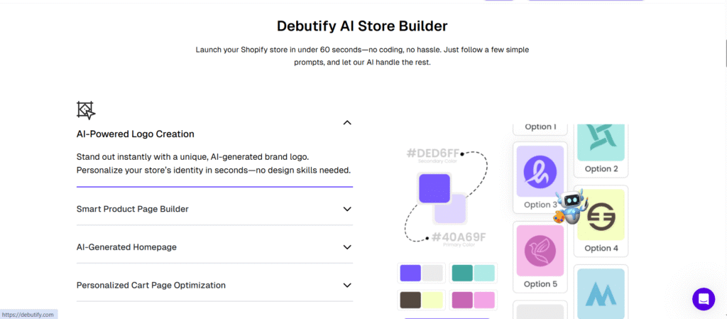Click the AI logo creation wand icon
The height and width of the screenshot is (319, 727).
point(86,110)
